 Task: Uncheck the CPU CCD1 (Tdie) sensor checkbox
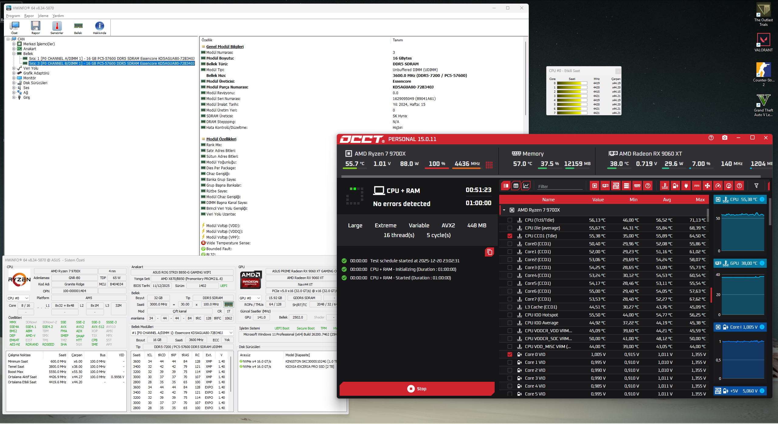pyautogui.click(x=510, y=236)
